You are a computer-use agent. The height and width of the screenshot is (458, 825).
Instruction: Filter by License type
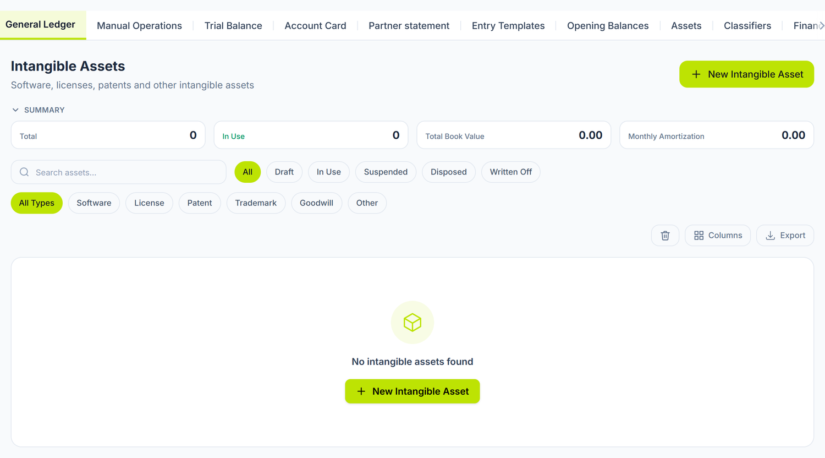[x=149, y=203]
